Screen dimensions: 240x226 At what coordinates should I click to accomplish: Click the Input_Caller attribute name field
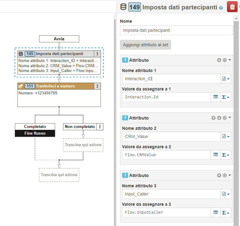point(171,194)
